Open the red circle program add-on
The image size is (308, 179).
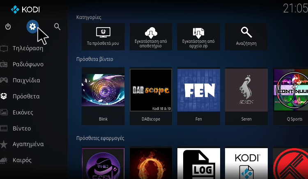(x=290, y=163)
